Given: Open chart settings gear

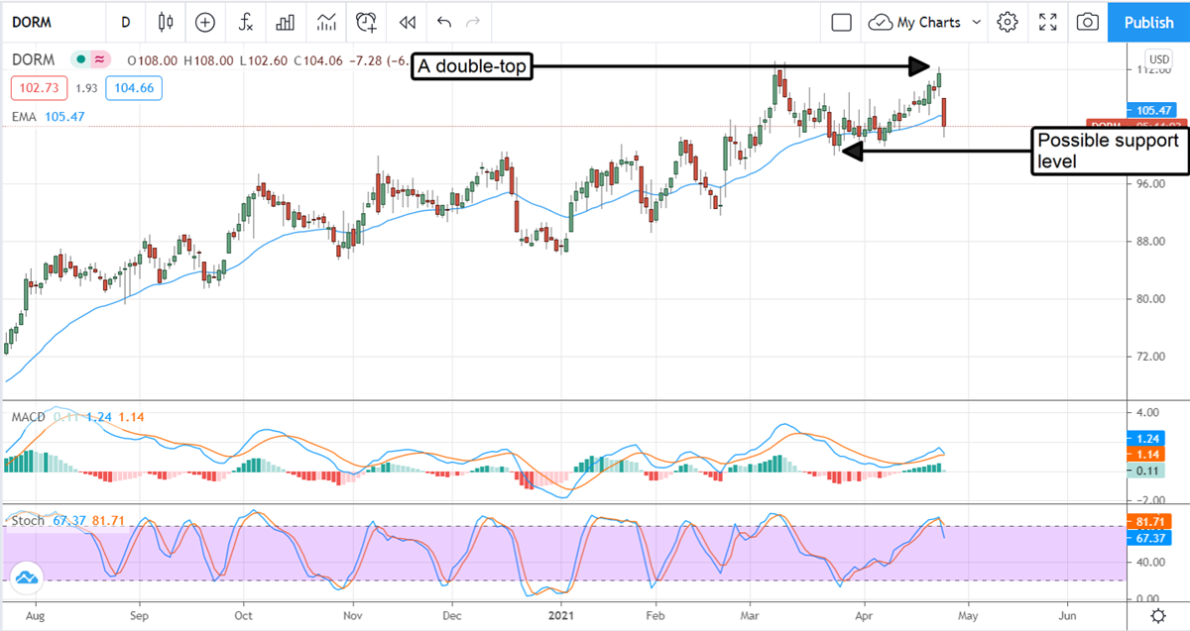Looking at the screenshot, I should [1008, 22].
